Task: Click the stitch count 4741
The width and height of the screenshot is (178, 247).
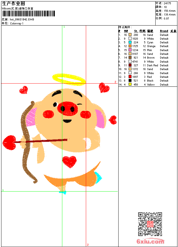Action: point(135,61)
